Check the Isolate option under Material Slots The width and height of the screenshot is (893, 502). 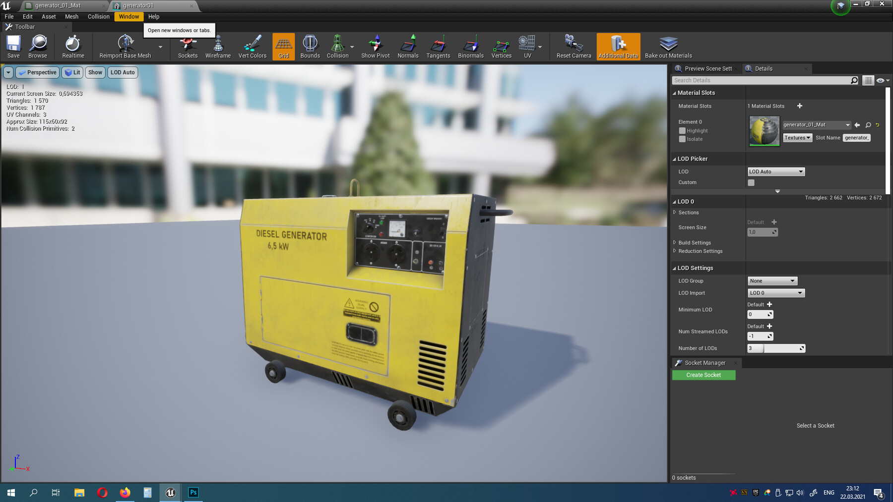click(x=683, y=139)
